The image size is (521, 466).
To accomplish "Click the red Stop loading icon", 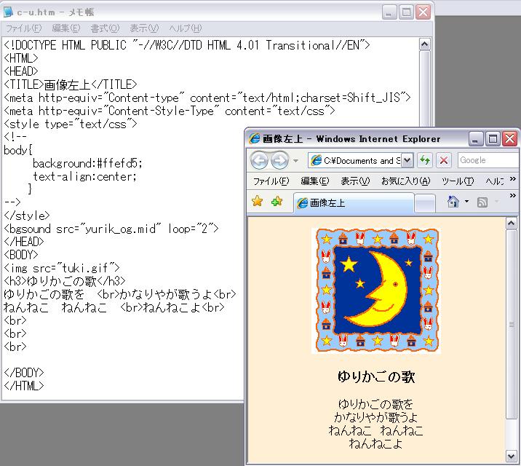I will (444, 160).
